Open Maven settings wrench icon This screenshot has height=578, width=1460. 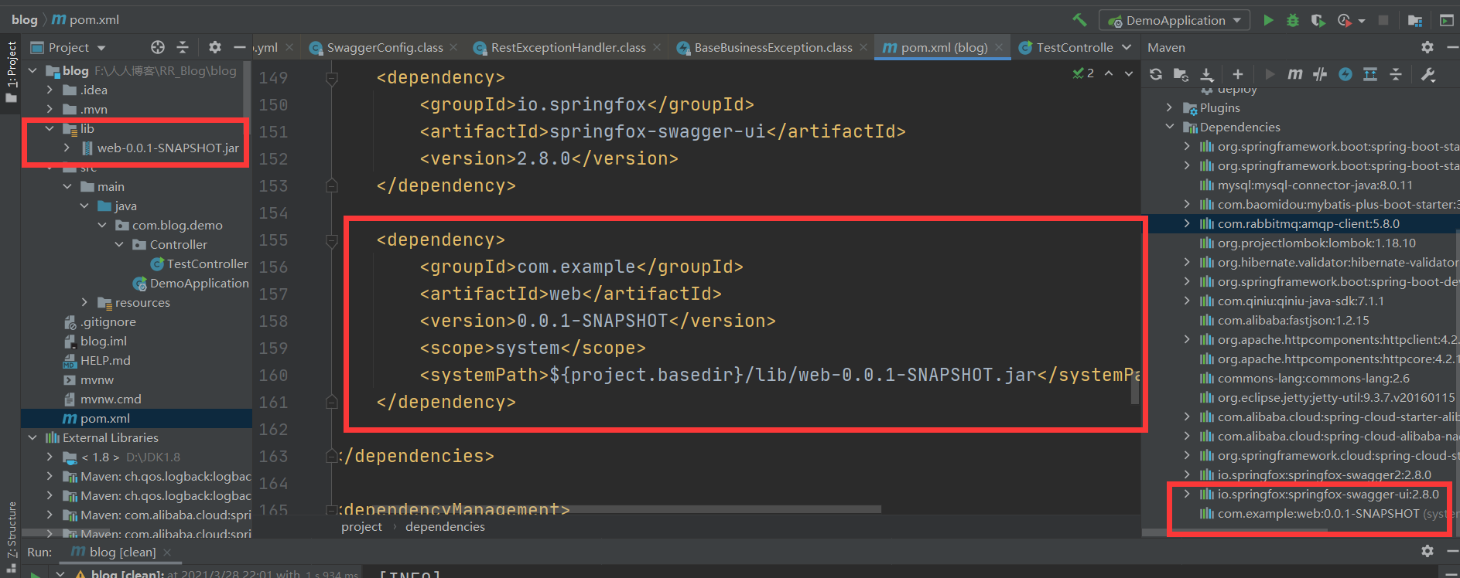[1428, 74]
